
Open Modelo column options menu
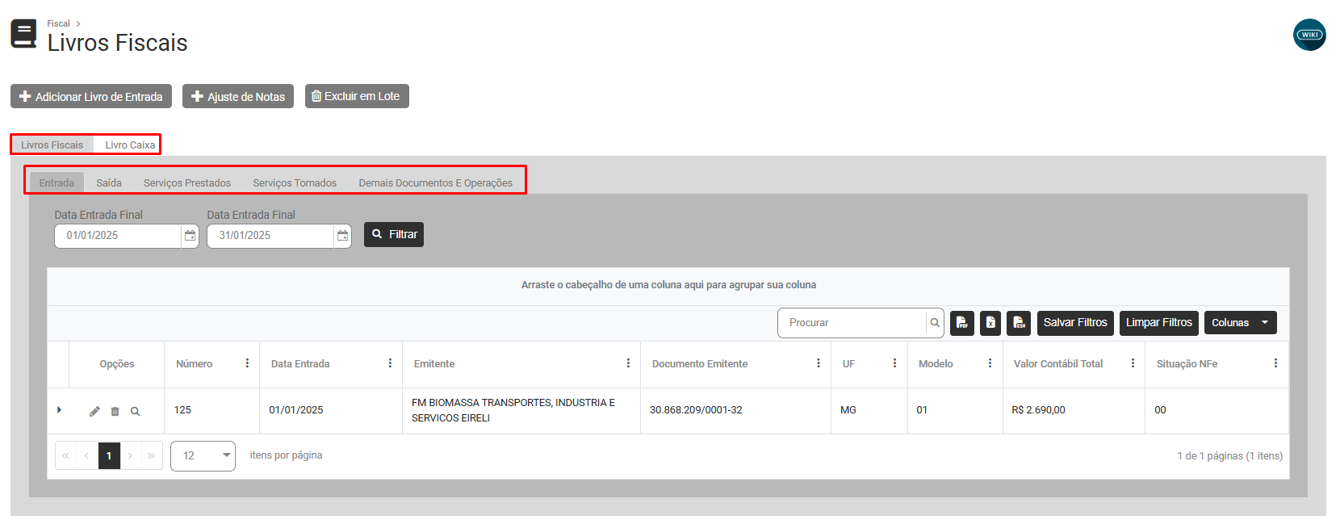(990, 363)
